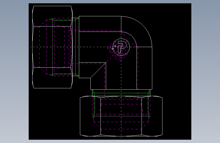Select the bottom hex nut outline
The height and width of the screenshot is (143, 220).
[x=121, y=116]
